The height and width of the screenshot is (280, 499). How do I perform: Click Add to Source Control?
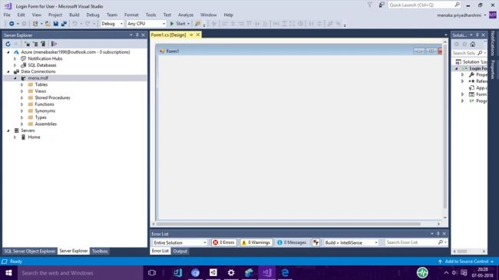click(466, 262)
